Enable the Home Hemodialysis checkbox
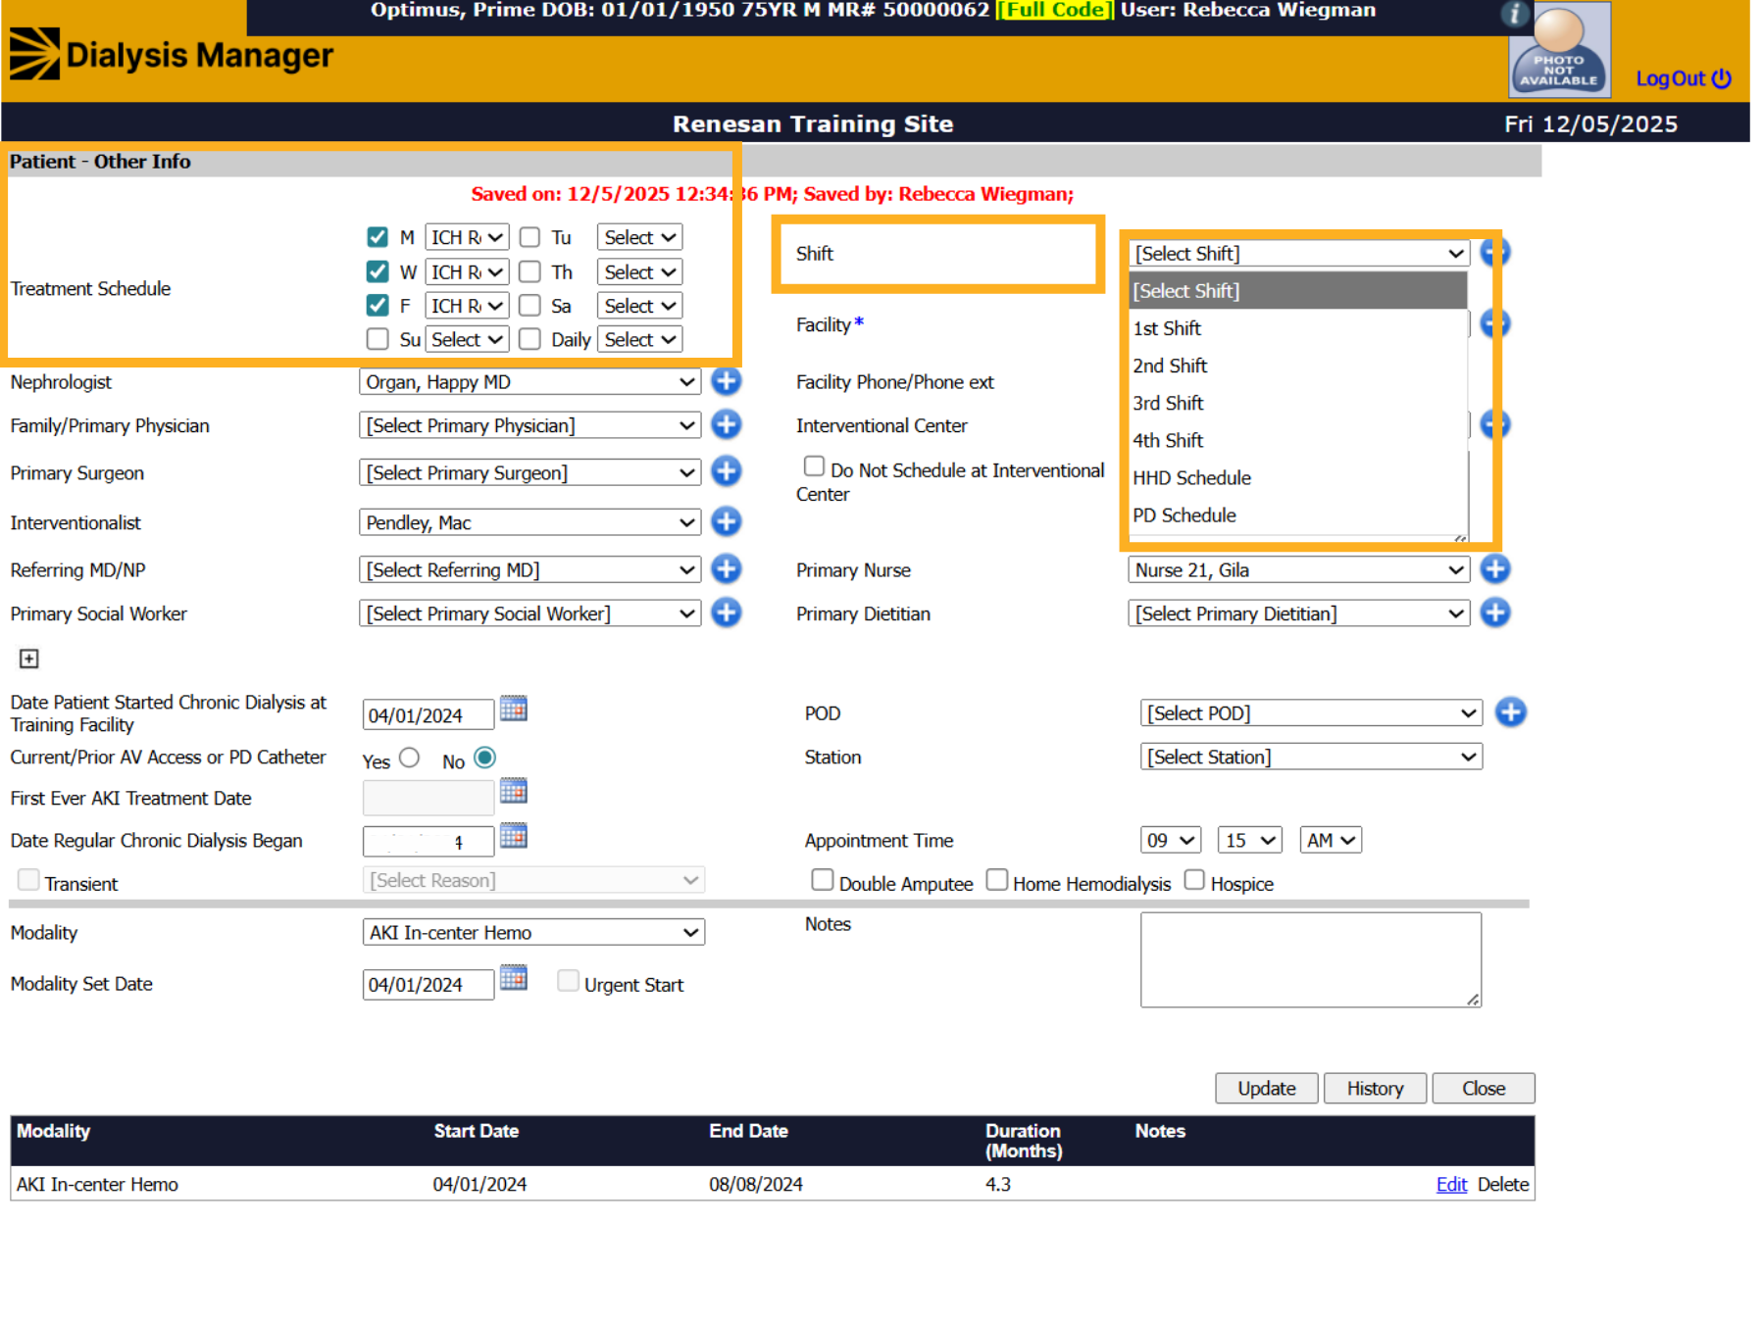The width and height of the screenshot is (1763, 1323). (x=996, y=880)
